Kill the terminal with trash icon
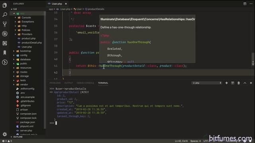The image size is (255, 143). [x=239, y=83]
